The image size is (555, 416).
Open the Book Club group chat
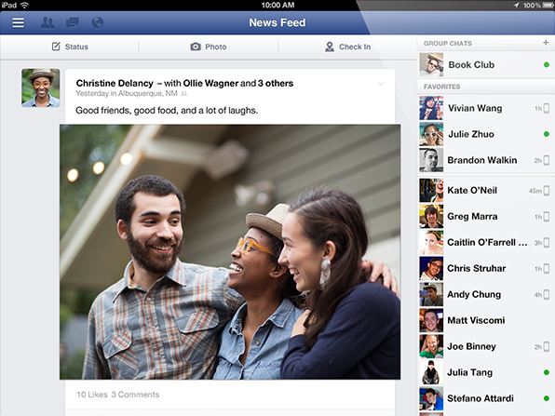pos(486,65)
